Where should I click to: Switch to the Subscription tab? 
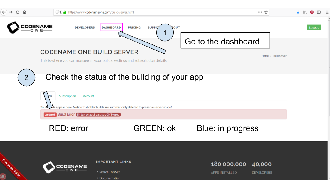pos(67,96)
